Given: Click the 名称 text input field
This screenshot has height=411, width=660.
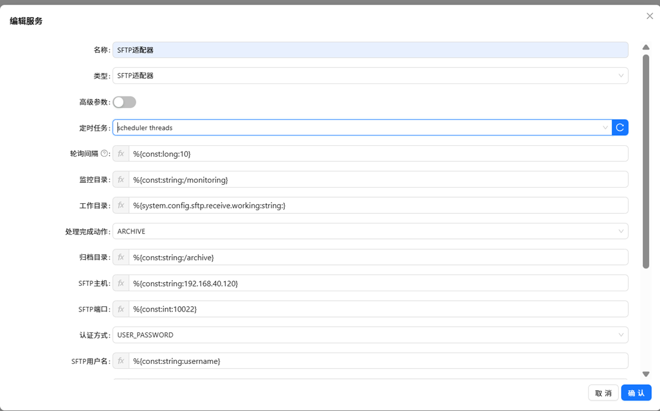Looking at the screenshot, I should [x=370, y=50].
